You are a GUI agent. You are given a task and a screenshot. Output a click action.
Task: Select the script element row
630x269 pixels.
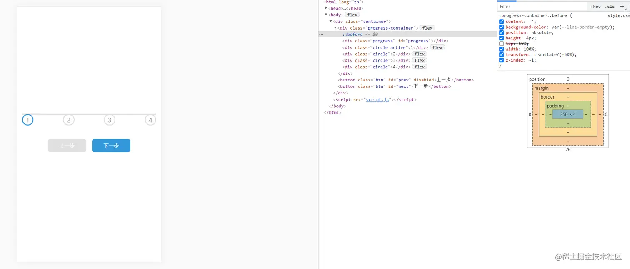click(x=375, y=99)
